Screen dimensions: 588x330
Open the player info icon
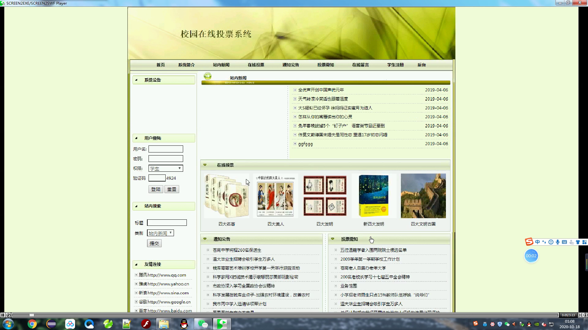pos(585,315)
